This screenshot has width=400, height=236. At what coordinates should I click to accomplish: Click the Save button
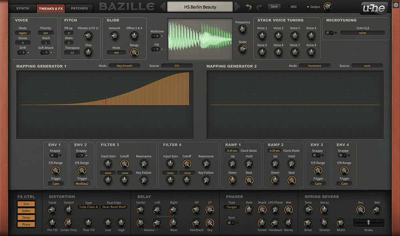274,7
